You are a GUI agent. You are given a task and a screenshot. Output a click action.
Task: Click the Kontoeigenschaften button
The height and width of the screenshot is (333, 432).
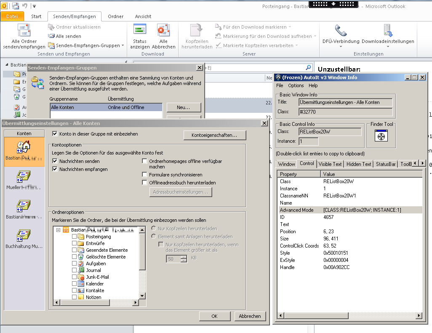coord(215,135)
